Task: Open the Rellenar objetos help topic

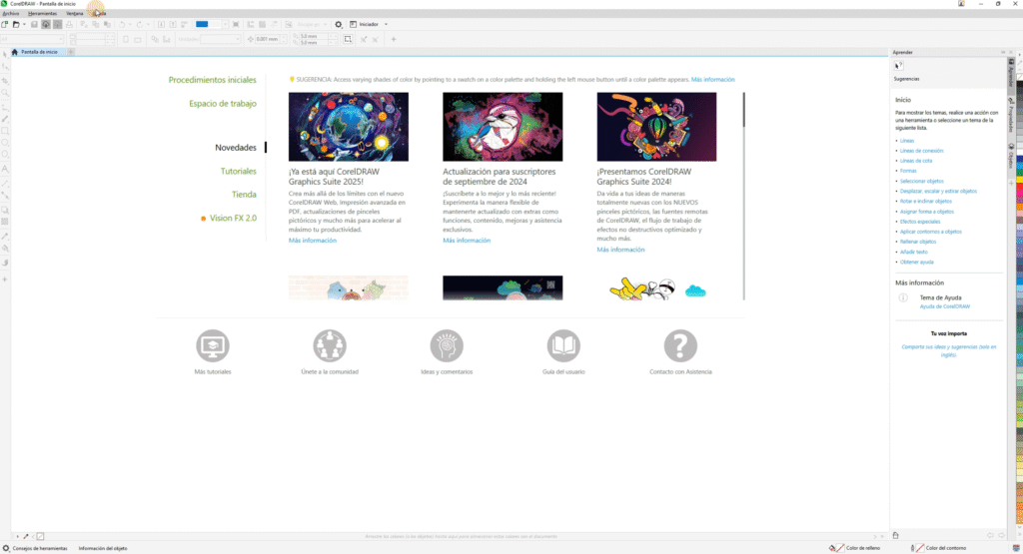Action: [x=918, y=242]
